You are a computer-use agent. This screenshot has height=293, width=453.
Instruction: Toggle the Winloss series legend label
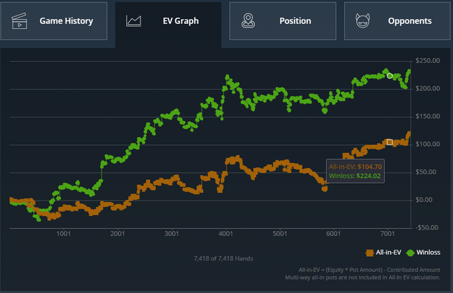(428, 252)
